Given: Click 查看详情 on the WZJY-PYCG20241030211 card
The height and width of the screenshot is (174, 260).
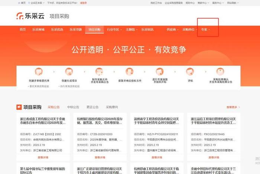Looking at the screenshot, I should 157,157.
